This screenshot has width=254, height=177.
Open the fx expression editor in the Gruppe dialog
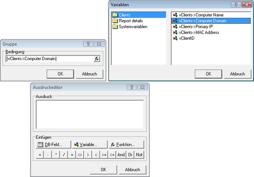[97, 59]
